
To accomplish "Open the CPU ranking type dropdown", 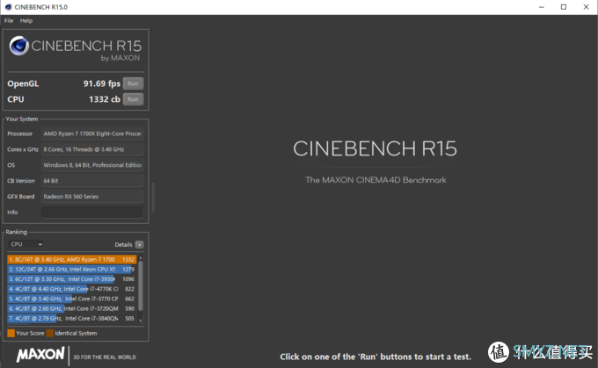I will click(x=26, y=244).
